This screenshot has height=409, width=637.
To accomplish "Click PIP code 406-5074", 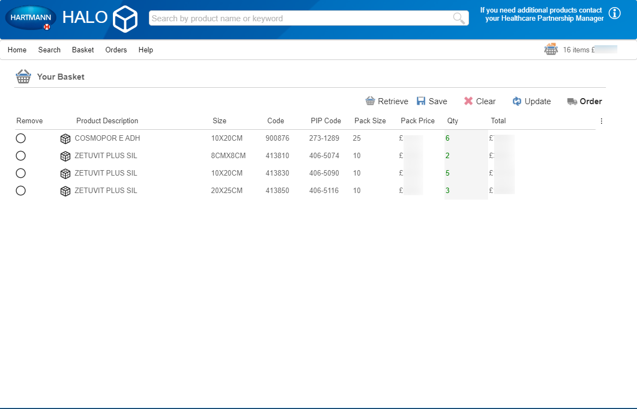I will point(324,155).
